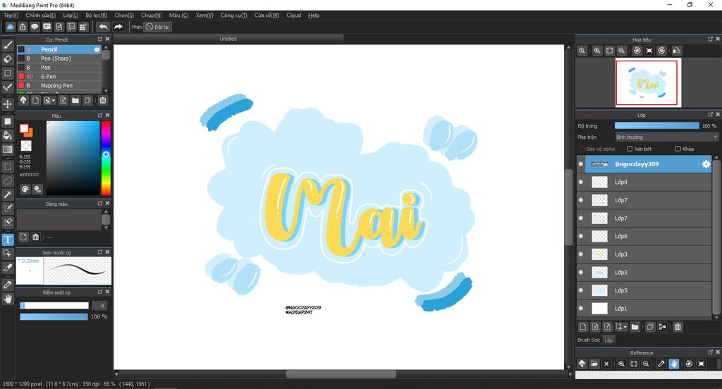Screen dimensions: 722x389
Task: Select the Bucket fill tool
Action: [x=8, y=135]
